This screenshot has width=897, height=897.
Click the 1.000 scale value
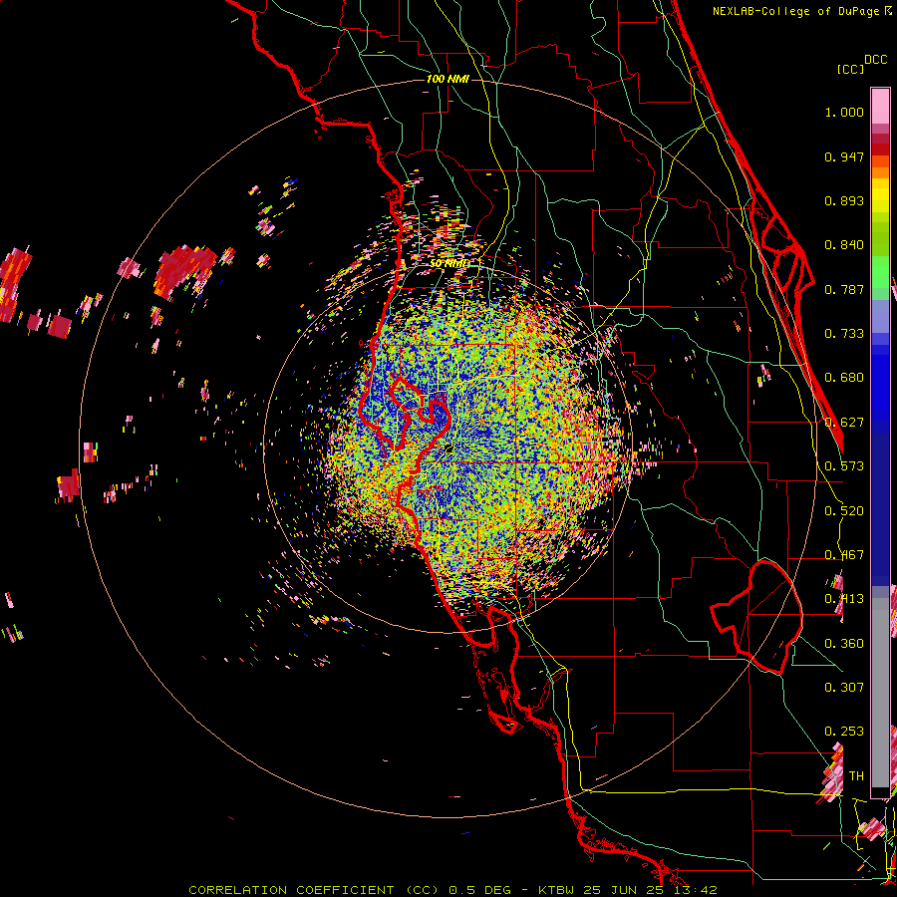(844, 112)
